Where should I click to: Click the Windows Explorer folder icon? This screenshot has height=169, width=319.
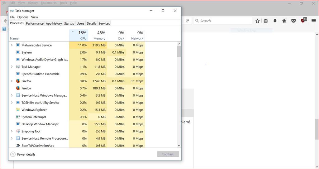pos(18,109)
